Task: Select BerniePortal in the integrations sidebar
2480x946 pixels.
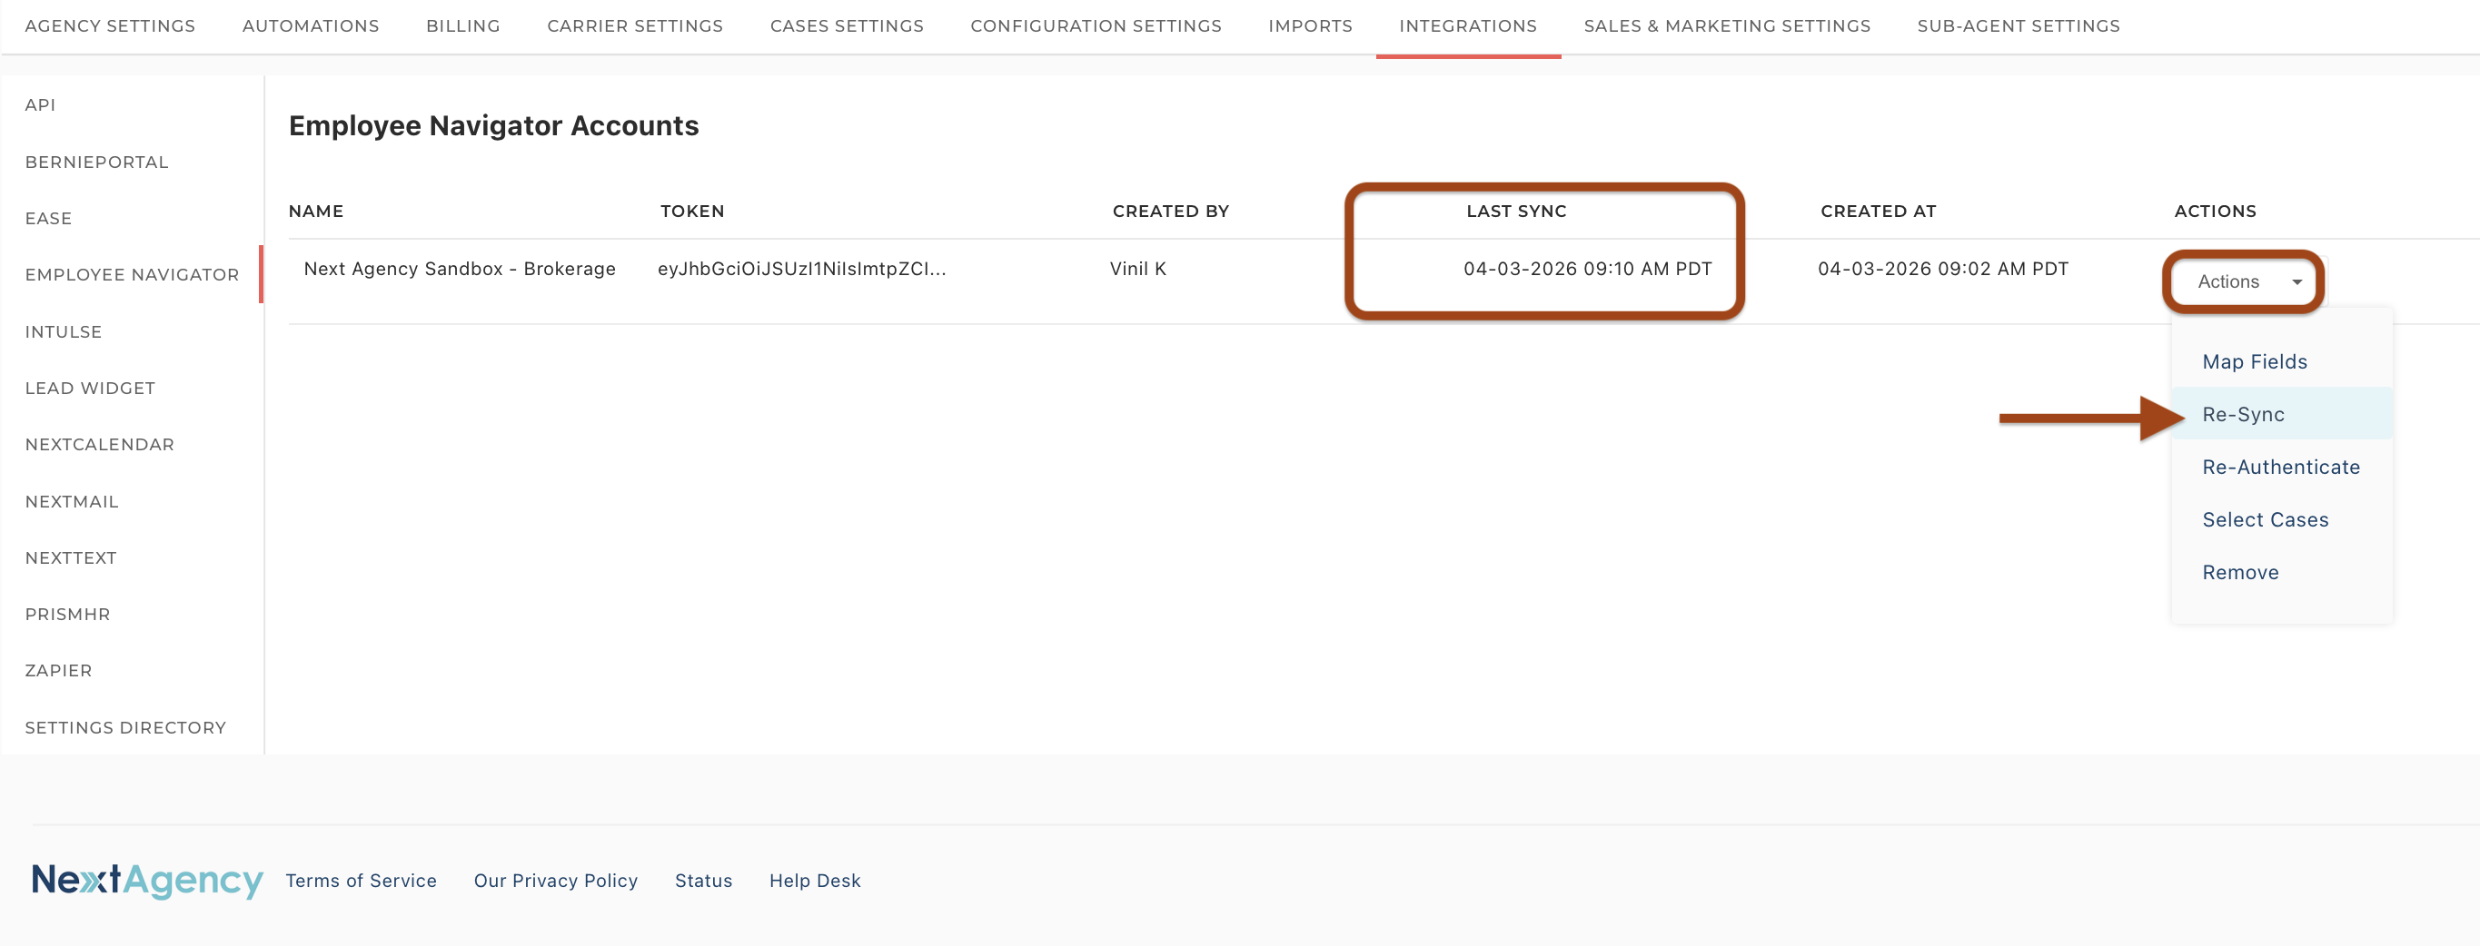Action: pyautogui.click(x=96, y=162)
